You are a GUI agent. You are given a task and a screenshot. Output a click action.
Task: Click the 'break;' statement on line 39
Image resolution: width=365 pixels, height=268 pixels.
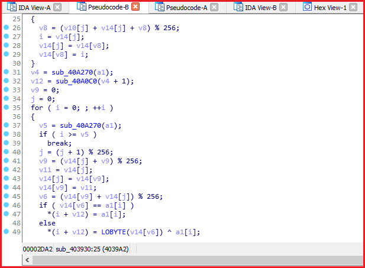60,143
